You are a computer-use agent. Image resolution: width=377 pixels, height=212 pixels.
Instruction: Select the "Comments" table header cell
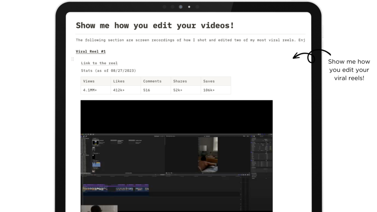pyautogui.click(x=156, y=81)
